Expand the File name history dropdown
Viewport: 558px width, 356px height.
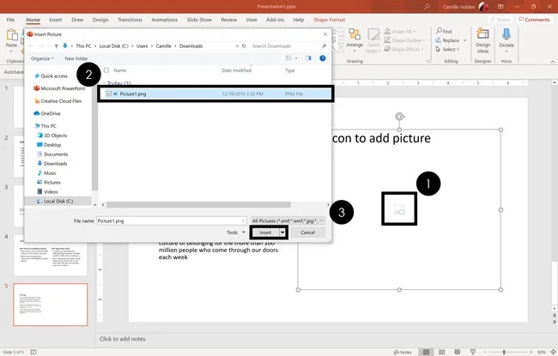pos(243,220)
